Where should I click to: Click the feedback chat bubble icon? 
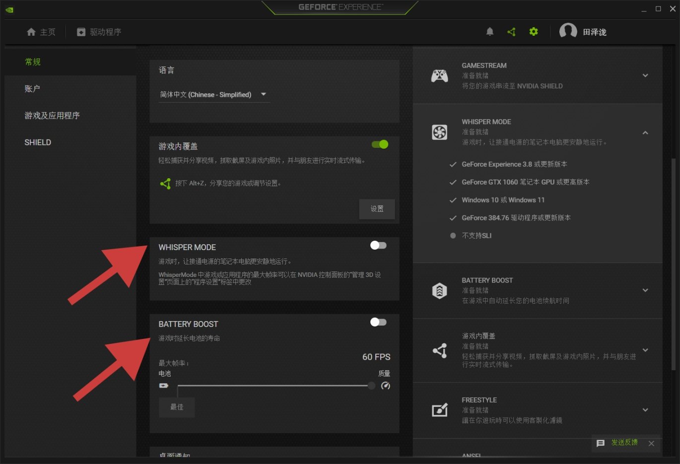click(x=601, y=443)
